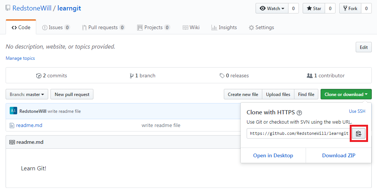Click Create new file button
This screenshot has height=192, width=377.
[243, 95]
